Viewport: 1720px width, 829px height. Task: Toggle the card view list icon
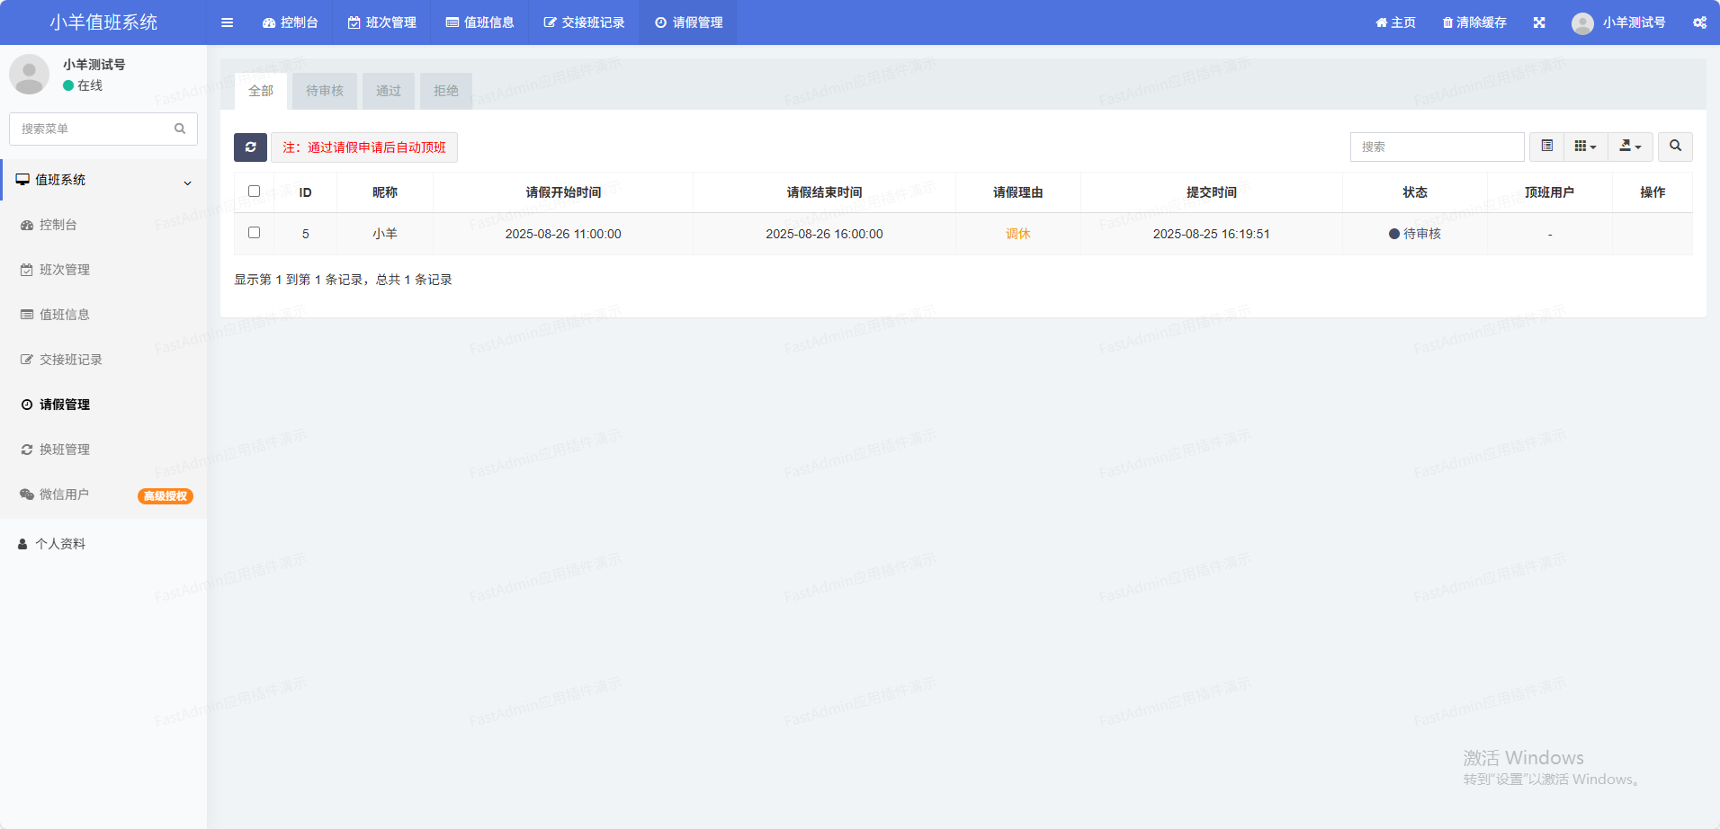tap(1546, 147)
